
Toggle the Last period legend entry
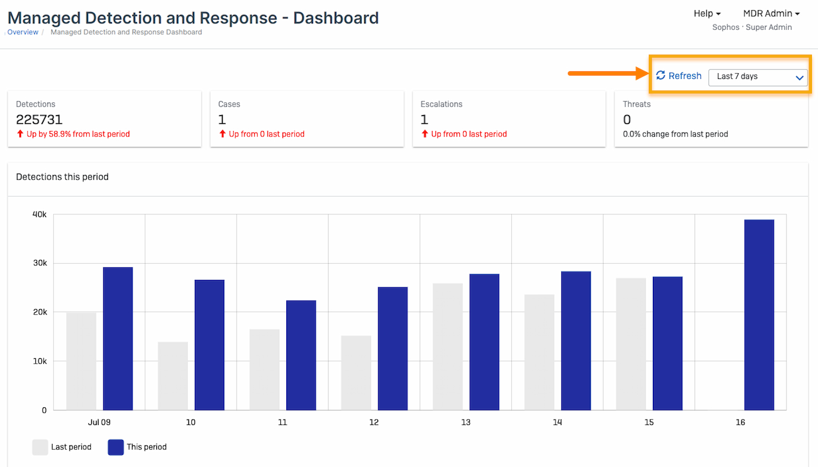(62, 447)
